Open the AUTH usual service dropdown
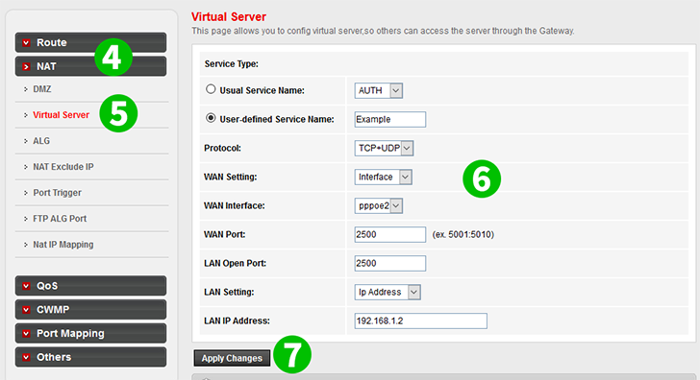700x380 pixels. pos(379,90)
